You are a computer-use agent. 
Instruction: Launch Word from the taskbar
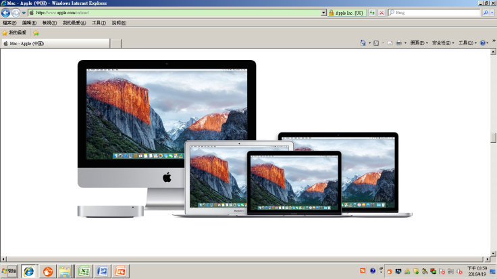pyautogui.click(x=102, y=271)
